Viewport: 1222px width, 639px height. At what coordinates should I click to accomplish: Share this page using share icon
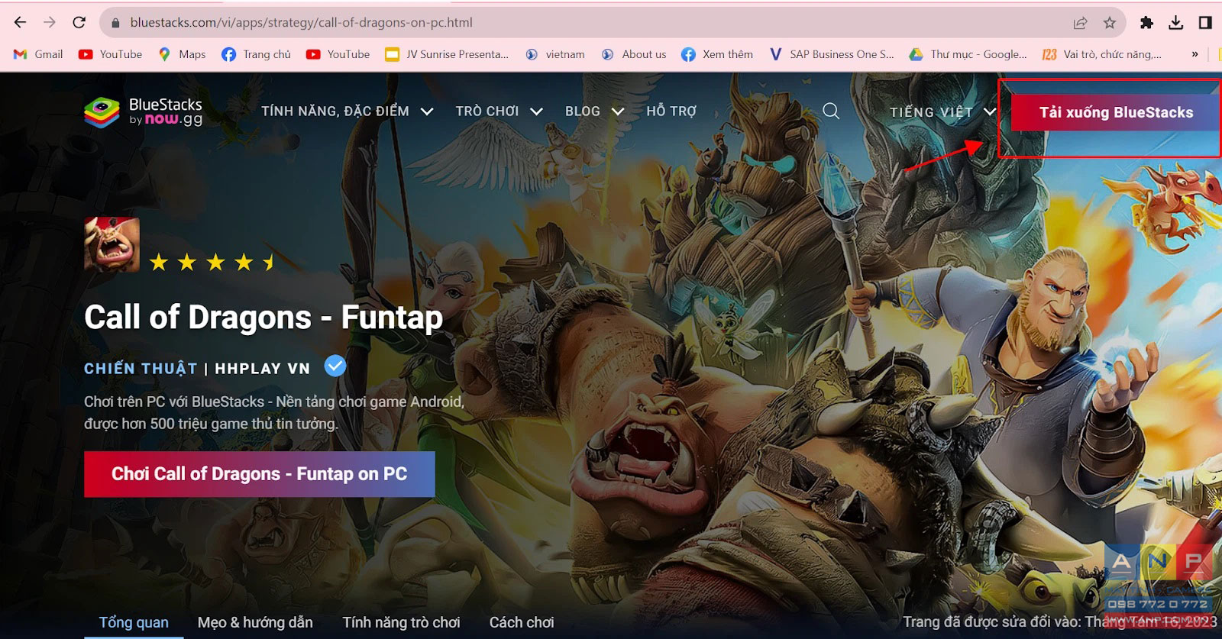coord(1080,23)
